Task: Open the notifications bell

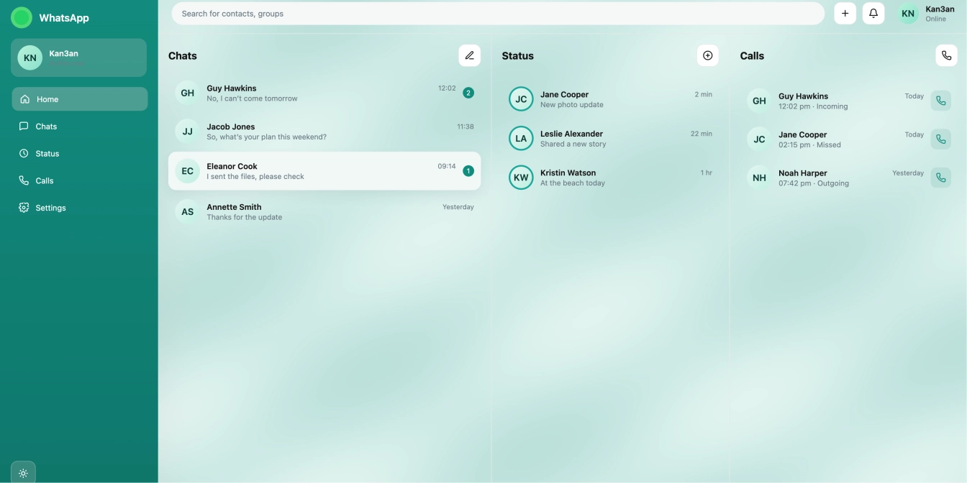Action: click(873, 13)
